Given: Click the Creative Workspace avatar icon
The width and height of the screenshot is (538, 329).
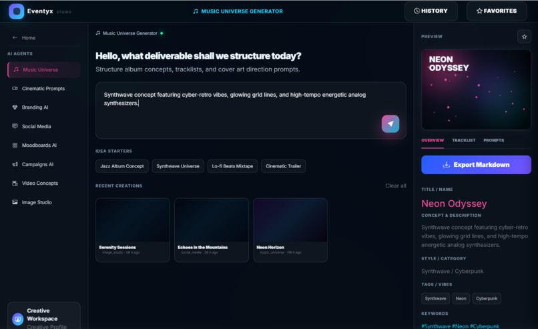Looking at the screenshot, I should click(x=18, y=319).
